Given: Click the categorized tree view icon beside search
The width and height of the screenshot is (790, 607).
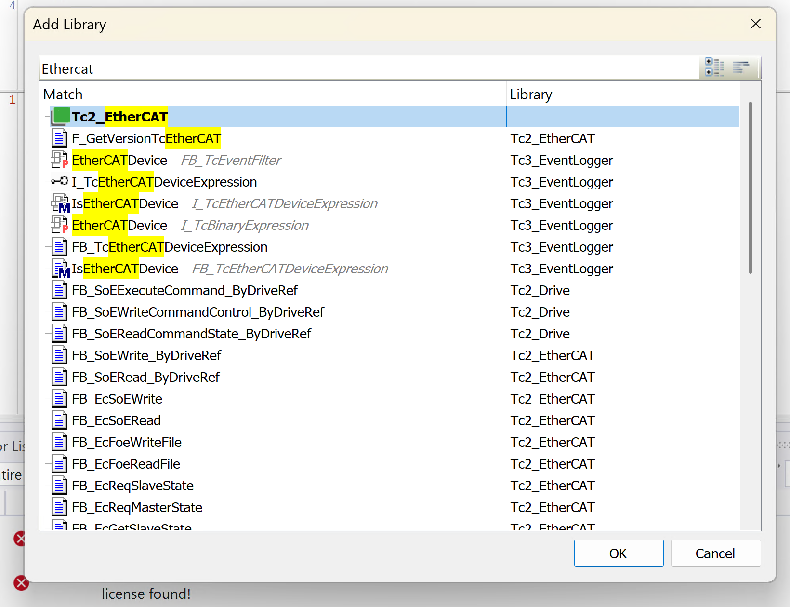Looking at the screenshot, I should 714,67.
